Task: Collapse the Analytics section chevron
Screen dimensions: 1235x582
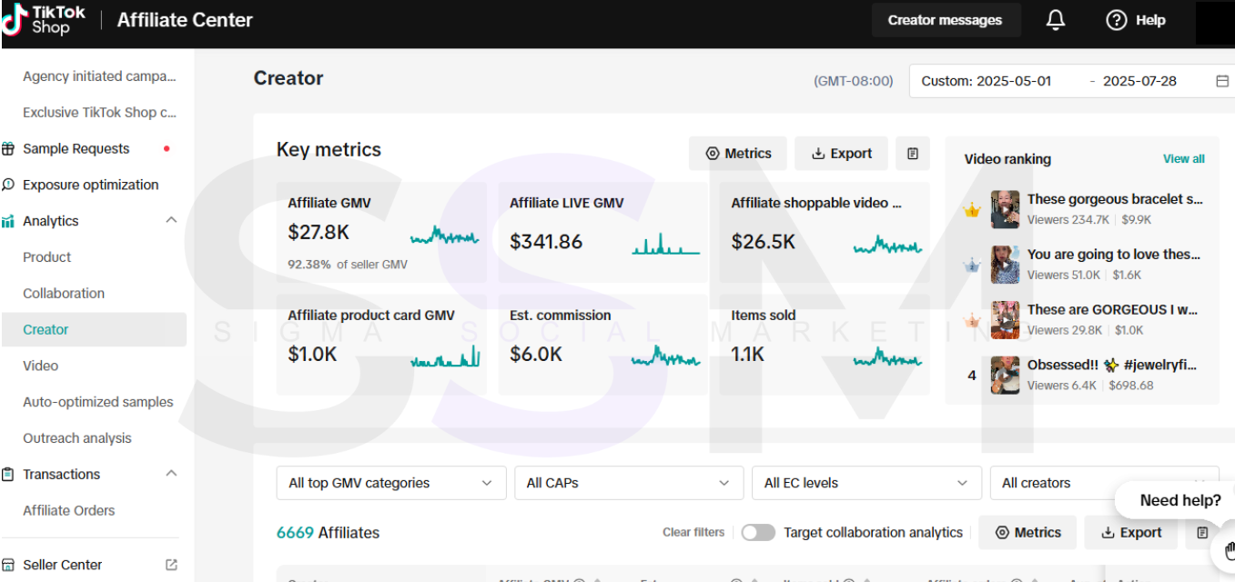Action: point(171,220)
